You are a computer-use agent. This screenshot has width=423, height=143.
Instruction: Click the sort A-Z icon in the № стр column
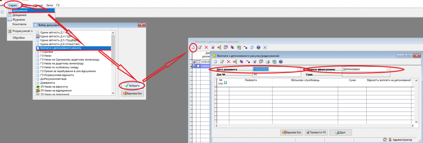click(226, 83)
